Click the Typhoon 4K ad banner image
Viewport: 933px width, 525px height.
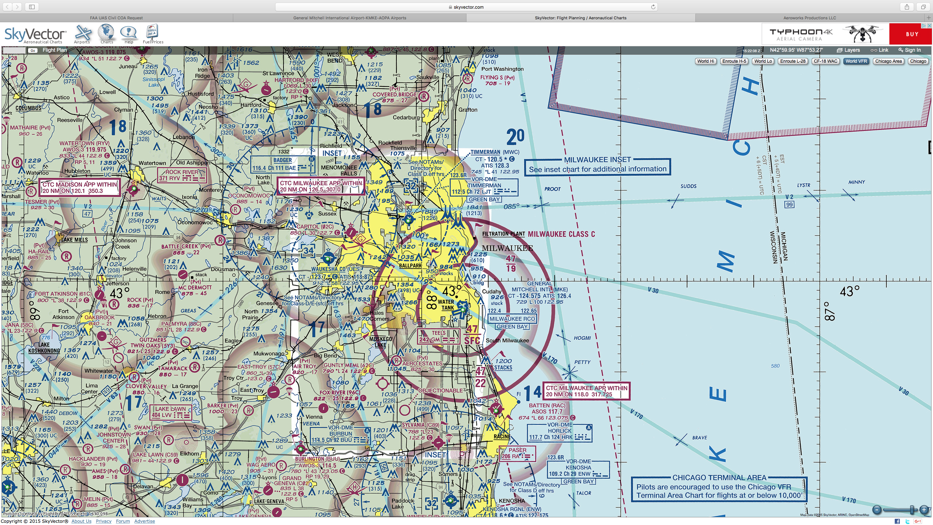coord(825,34)
